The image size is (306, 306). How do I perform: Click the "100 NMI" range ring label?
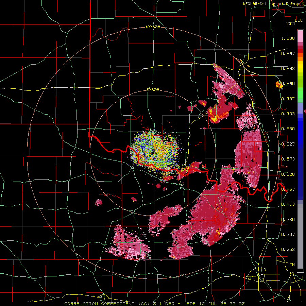(153, 27)
